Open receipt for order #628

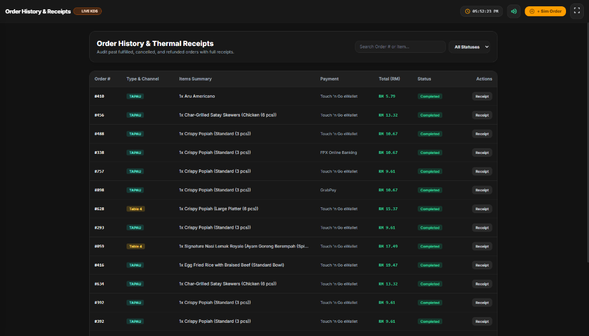point(482,209)
